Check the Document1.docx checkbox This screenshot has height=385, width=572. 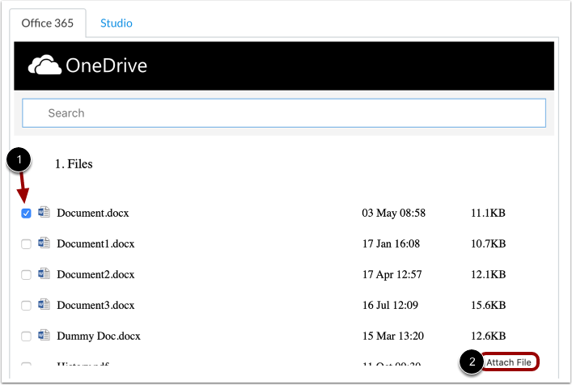pos(26,244)
